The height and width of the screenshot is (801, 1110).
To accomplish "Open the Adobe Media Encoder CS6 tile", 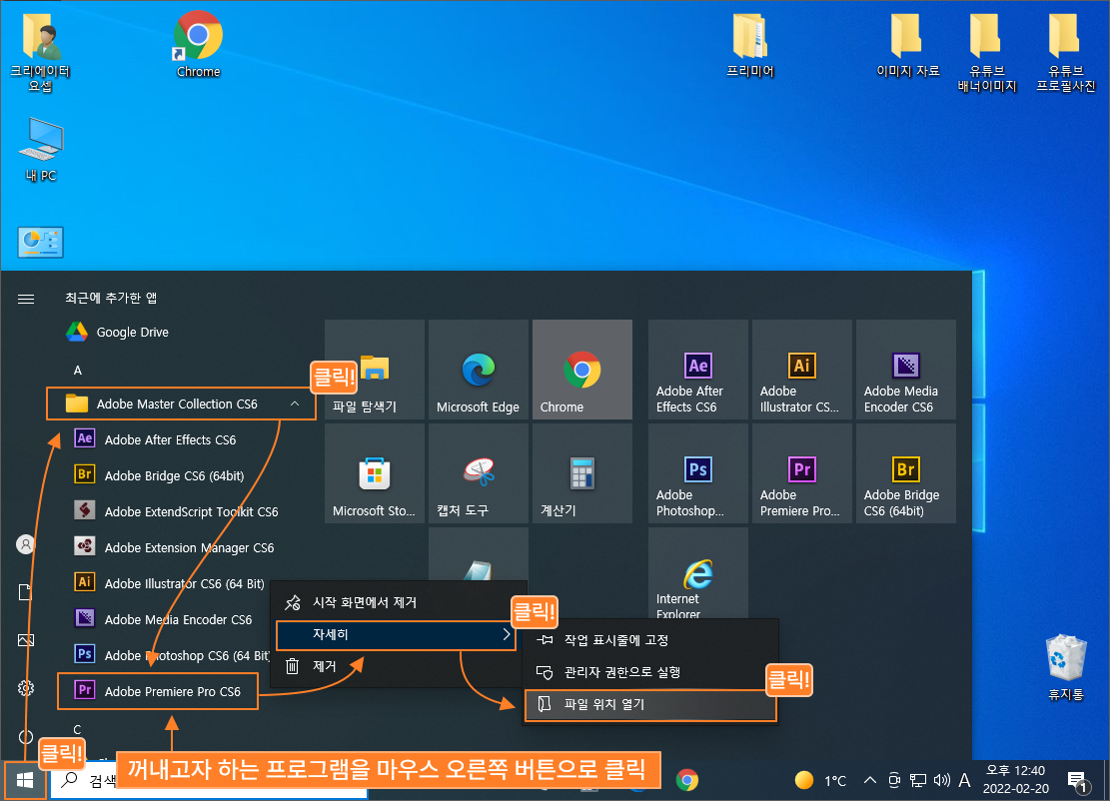I will point(906,370).
